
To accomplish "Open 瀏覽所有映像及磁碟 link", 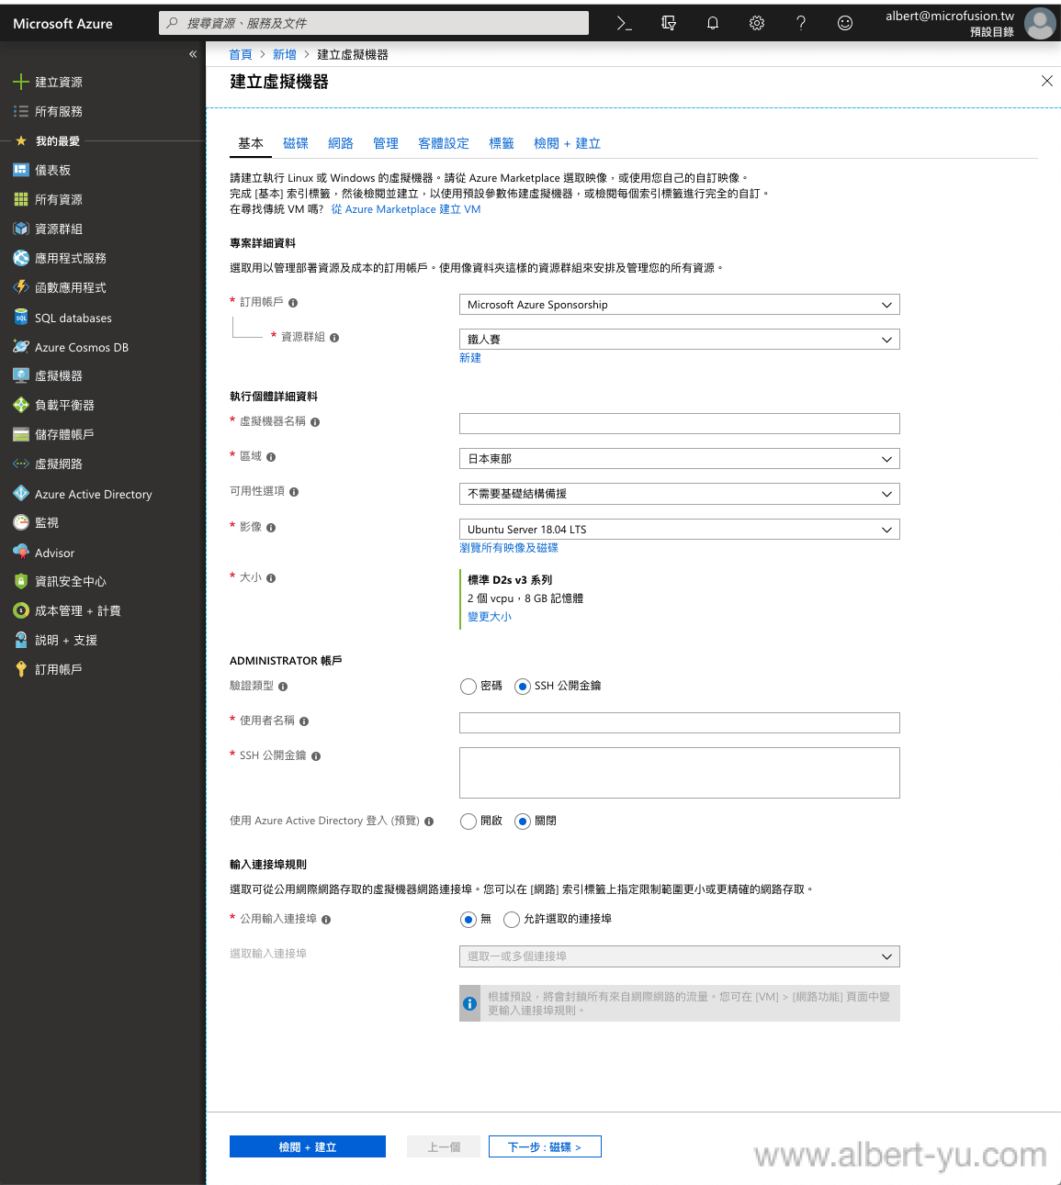I will pos(509,548).
